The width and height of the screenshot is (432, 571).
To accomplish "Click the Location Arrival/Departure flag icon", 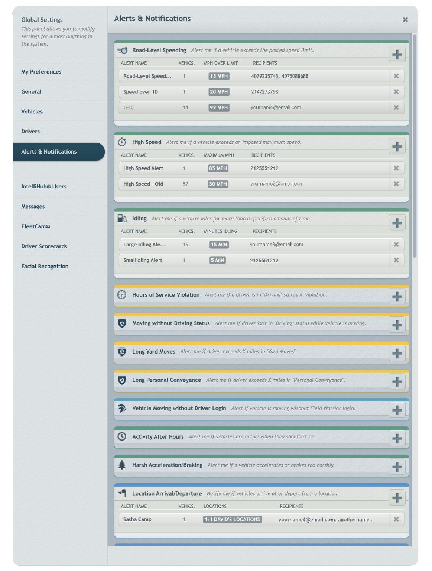I will [122, 493].
